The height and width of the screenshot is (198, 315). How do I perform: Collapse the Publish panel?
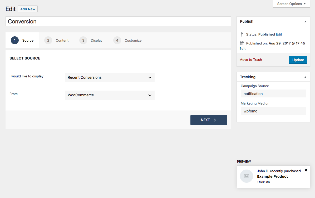[x=305, y=21]
